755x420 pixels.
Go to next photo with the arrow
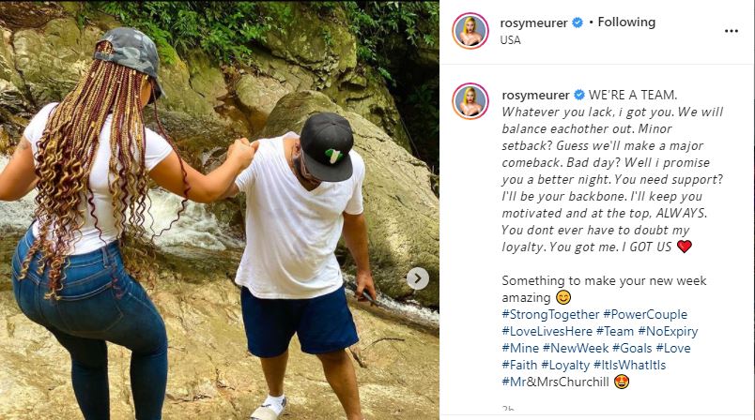[418, 278]
